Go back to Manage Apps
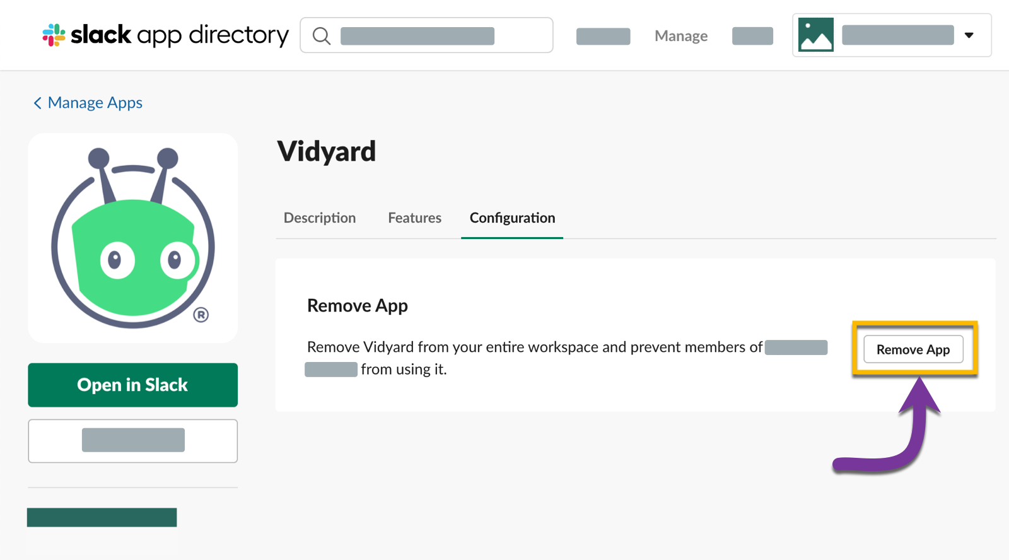 88,103
